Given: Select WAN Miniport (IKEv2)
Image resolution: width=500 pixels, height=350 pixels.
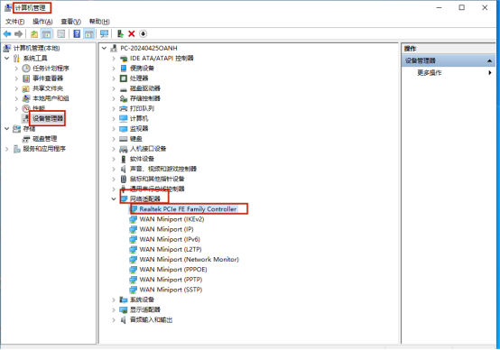Looking at the screenshot, I should [171, 219].
